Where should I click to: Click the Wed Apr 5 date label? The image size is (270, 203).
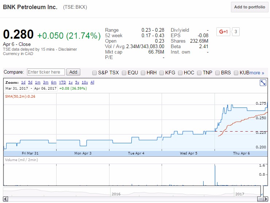(x=189, y=153)
